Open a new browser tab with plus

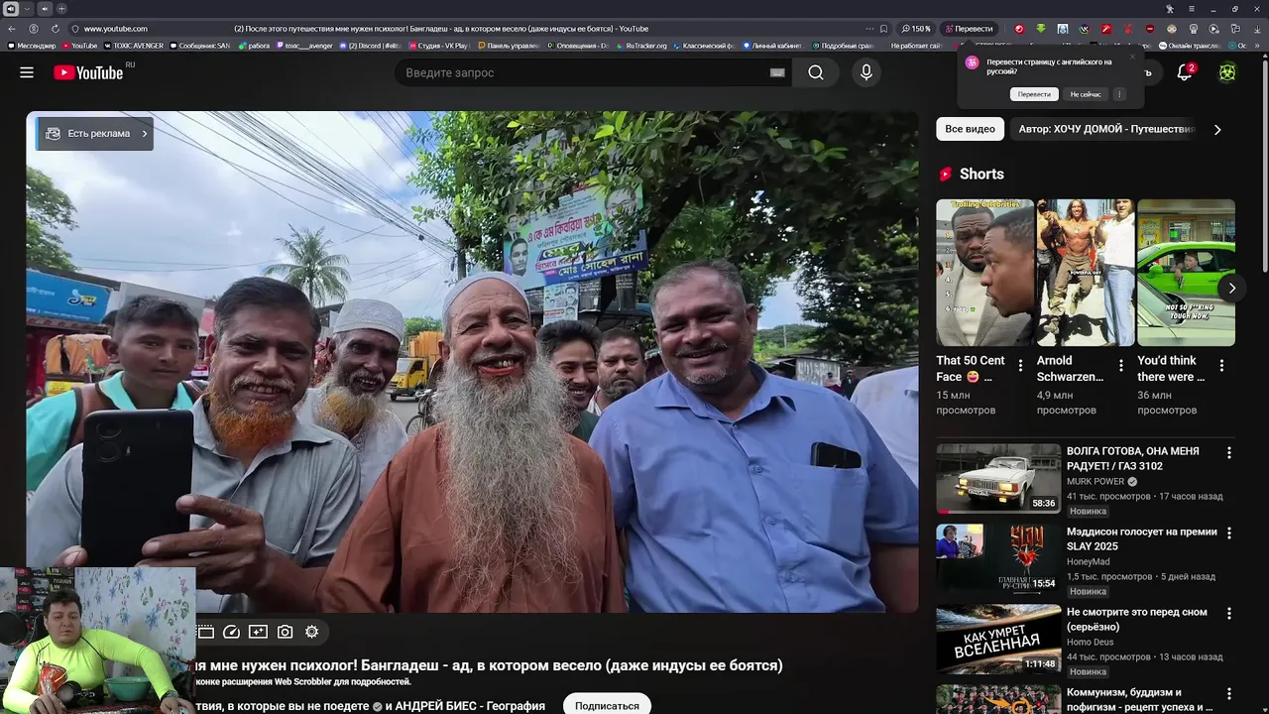point(60,9)
